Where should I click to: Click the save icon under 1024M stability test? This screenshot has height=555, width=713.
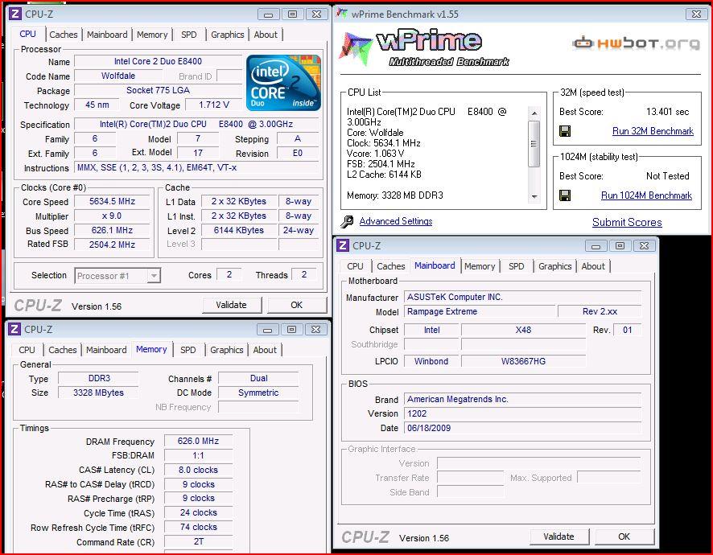[x=565, y=195]
